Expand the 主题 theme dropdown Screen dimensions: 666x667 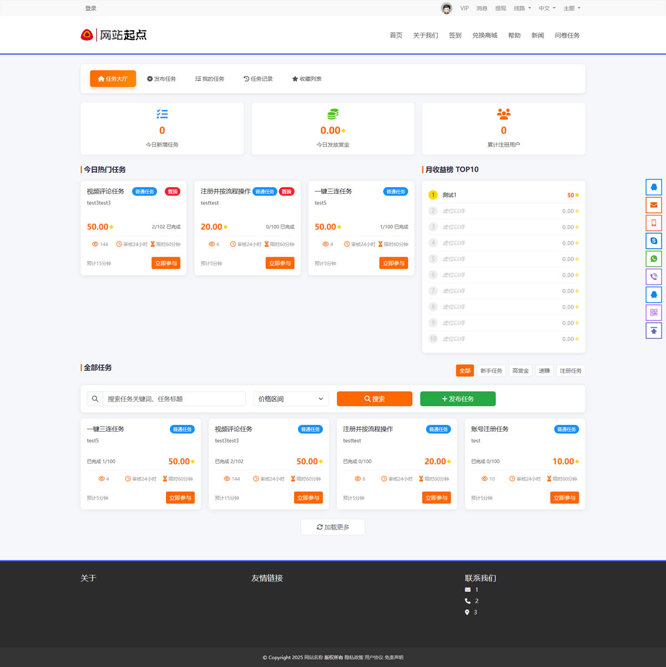(x=572, y=8)
